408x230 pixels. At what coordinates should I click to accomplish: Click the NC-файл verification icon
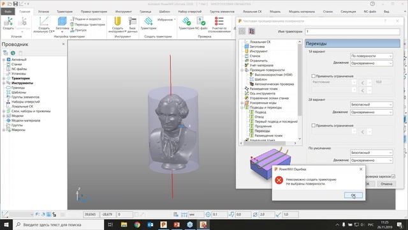(x=201, y=21)
